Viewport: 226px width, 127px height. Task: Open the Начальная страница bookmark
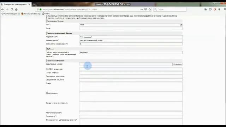[x=31, y=14]
